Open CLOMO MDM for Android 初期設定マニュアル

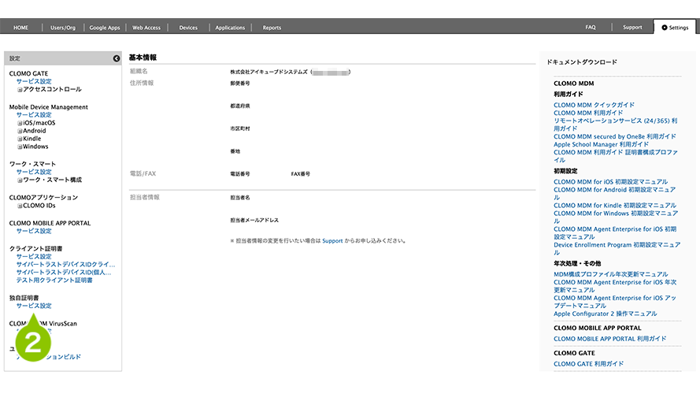pos(615,193)
